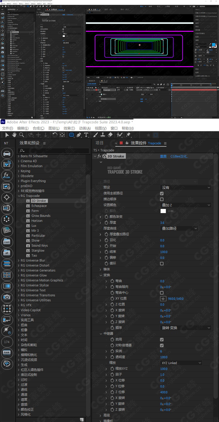Image resolution: width=219 pixels, height=422 pixels.
Task: Select the Rotation tool in the toolbar
Action: pyautogui.click(x=55, y=135)
